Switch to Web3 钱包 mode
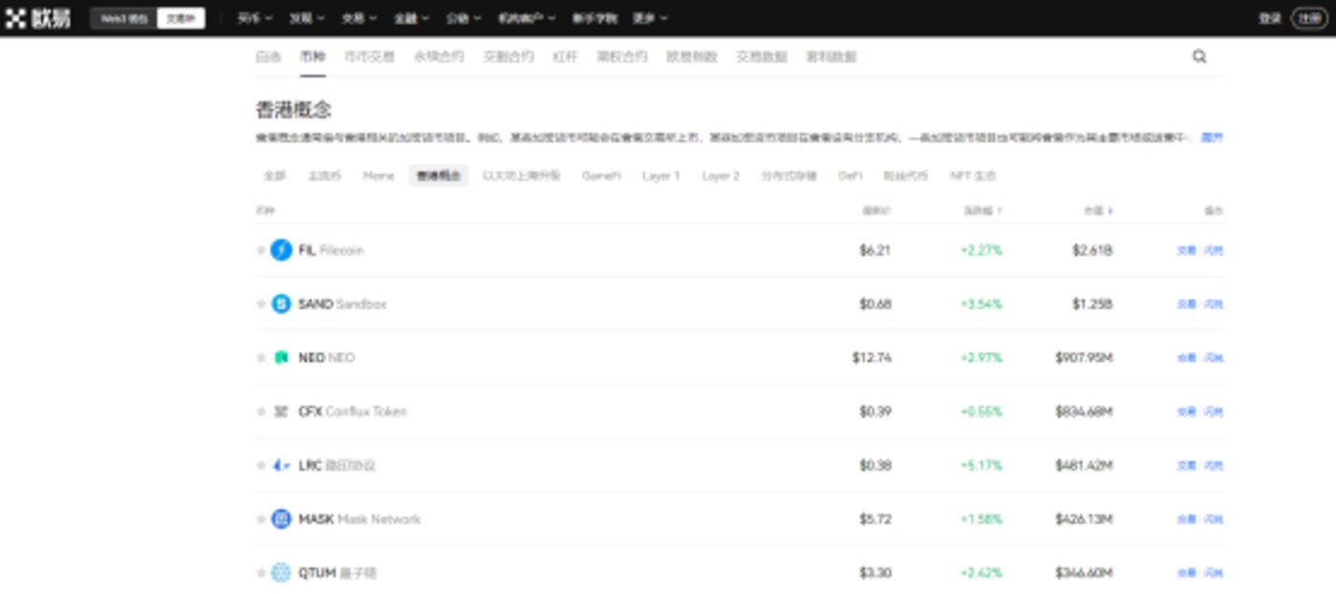 pyautogui.click(x=124, y=18)
